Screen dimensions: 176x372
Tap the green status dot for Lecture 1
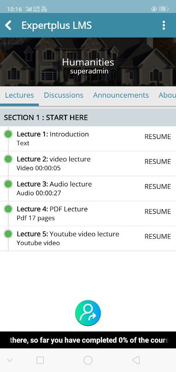tap(8, 134)
